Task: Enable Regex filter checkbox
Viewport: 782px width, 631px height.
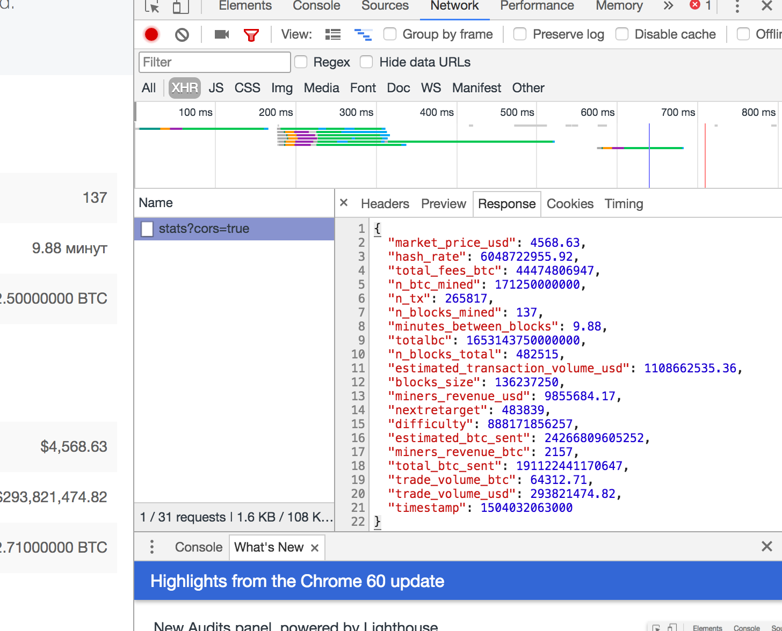Action: [301, 62]
